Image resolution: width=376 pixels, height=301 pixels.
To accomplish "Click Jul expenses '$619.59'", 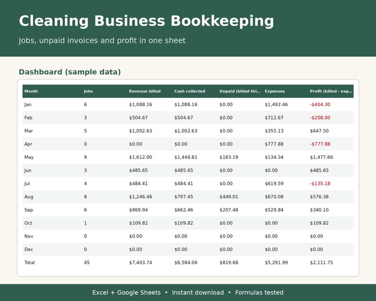I will point(274,183).
